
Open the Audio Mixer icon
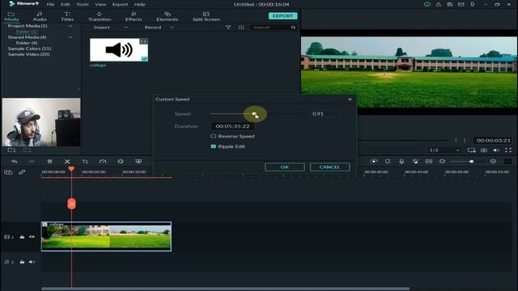click(415, 162)
